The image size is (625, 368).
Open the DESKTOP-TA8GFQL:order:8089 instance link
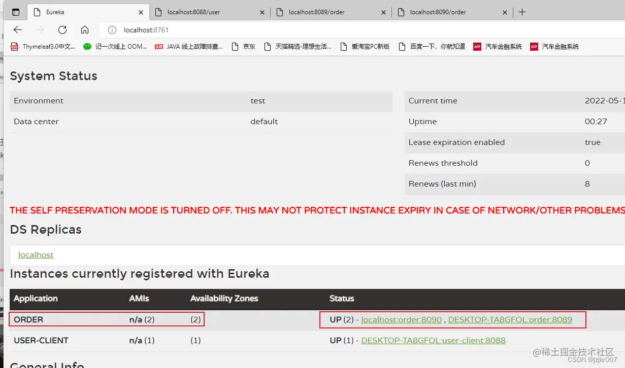click(510, 320)
